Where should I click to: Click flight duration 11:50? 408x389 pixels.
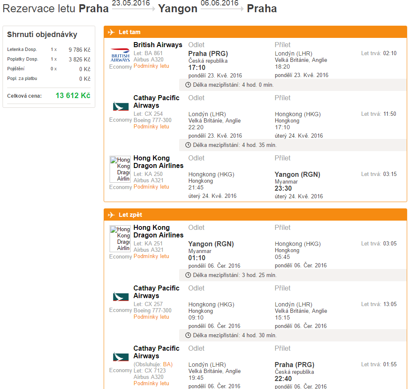tap(389, 114)
